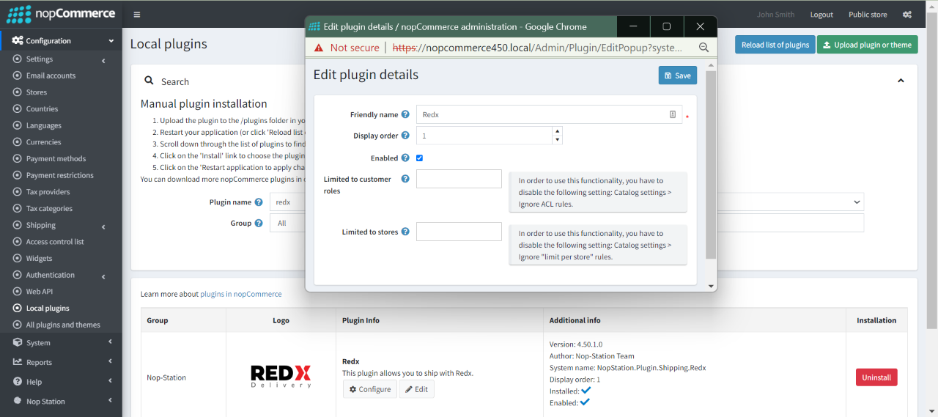The width and height of the screenshot is (938, 417).
Task: Click help icon next to Enabled
Action: (405, 158)
